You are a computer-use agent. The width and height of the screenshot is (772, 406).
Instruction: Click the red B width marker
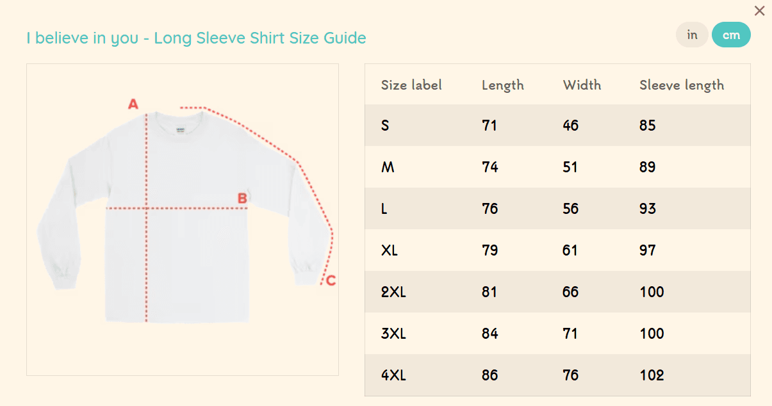pos(242,199)
